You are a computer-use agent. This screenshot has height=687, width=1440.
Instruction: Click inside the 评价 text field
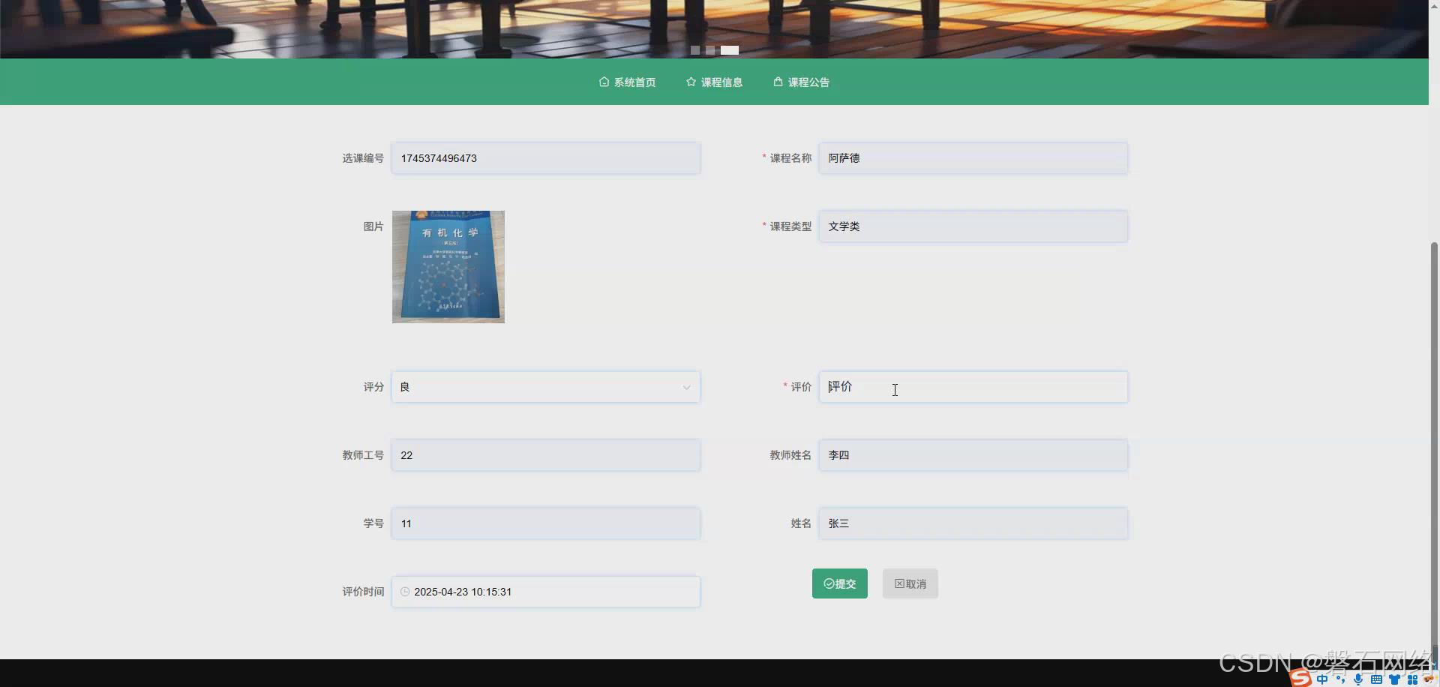click(x=973, y=387)
